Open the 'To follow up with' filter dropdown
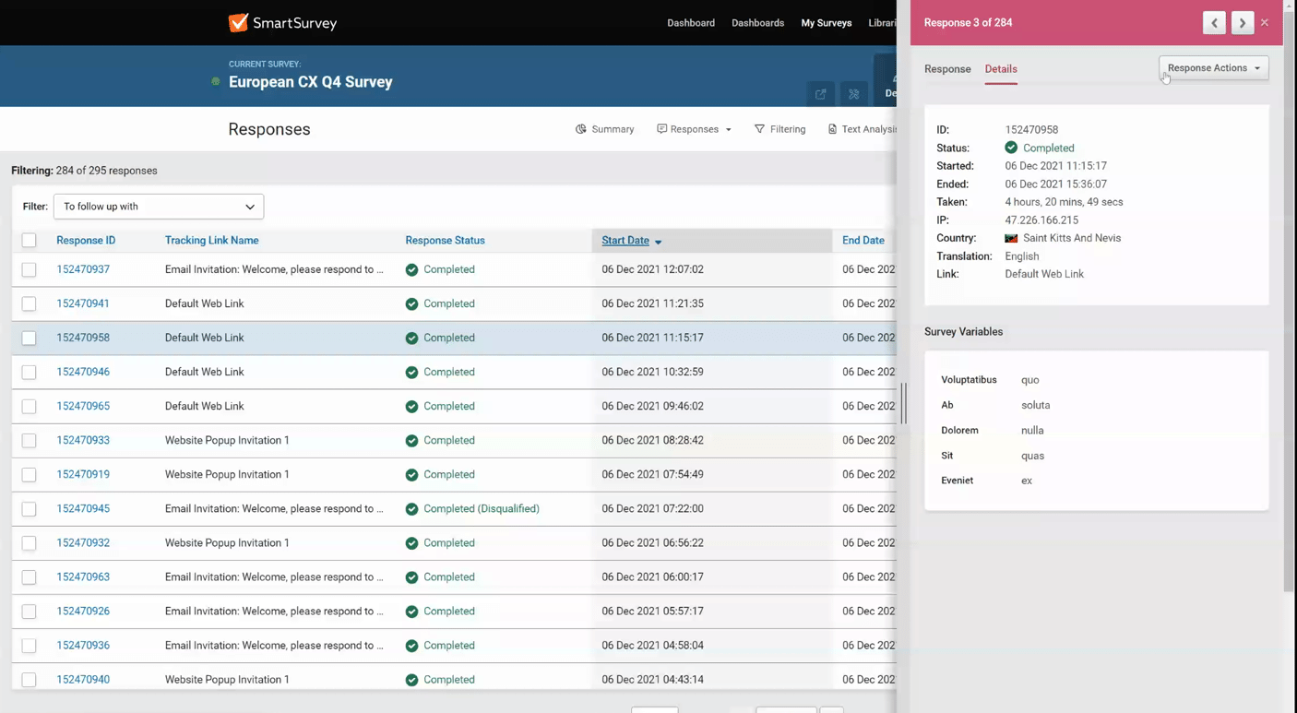Screen dimensions: 1297x713 pyautogui.click(x=159, y=207)
